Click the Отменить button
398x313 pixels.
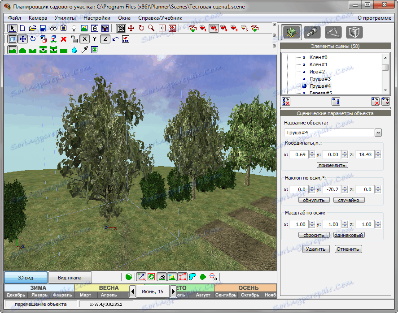[x=348, y=249]
